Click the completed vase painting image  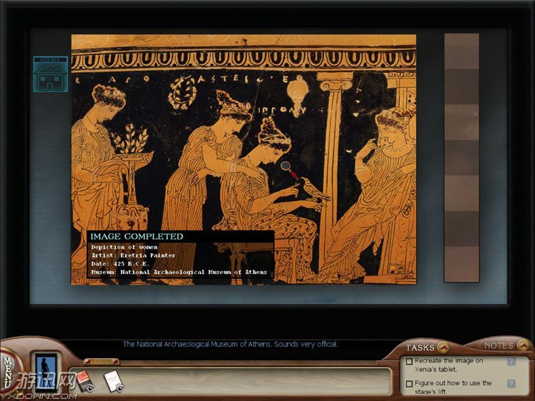click(x=243, y=159)
